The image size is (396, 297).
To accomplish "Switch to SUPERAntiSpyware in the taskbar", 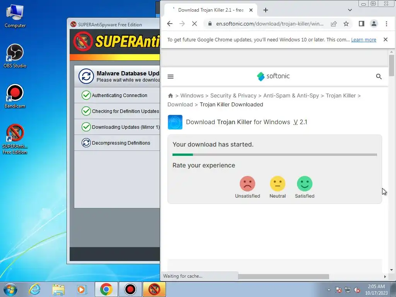I will point(154,289).
